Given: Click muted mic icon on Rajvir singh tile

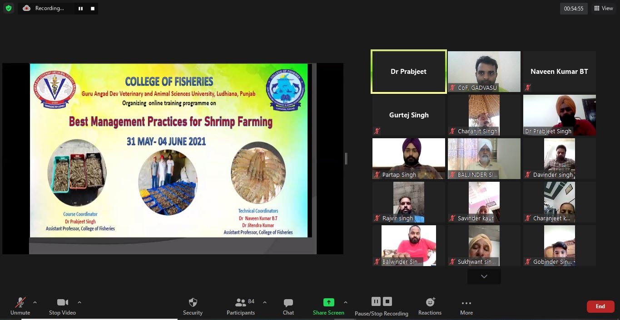Looking at the screenshot, I should (x=377, y=218).
